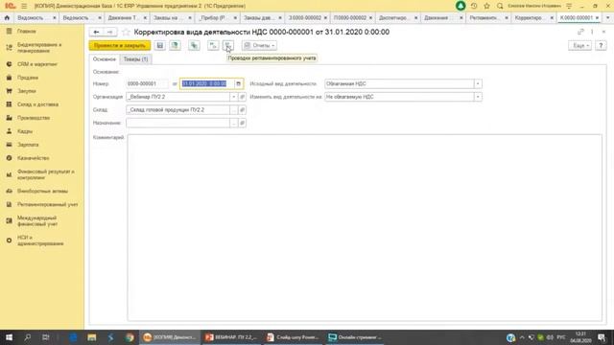
Task: Click the 'Склад' selection ellipsis button
Action: pos(233,110)
